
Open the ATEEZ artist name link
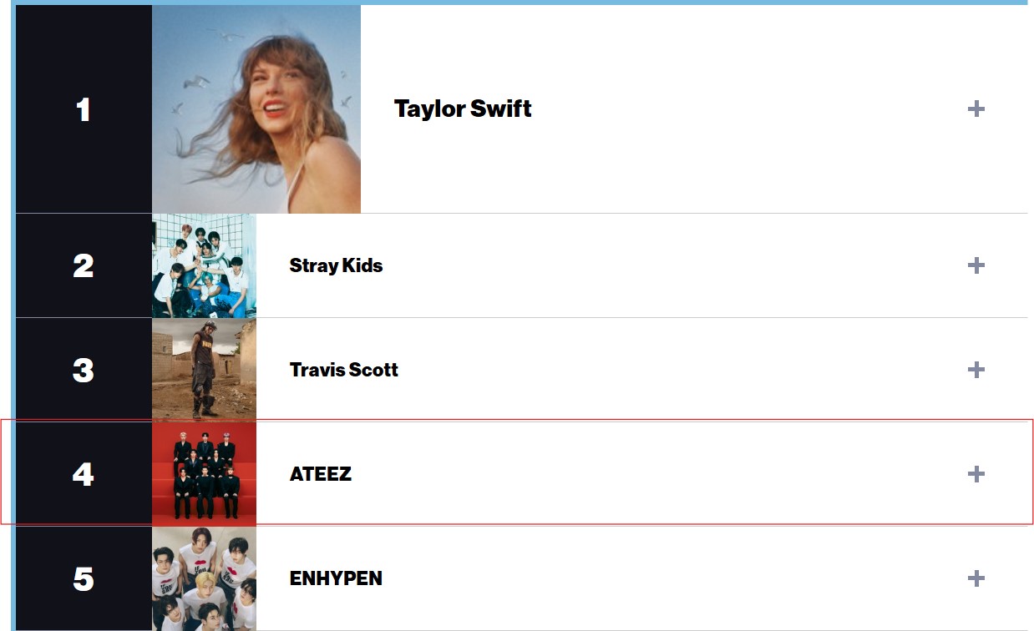point(321,474)
